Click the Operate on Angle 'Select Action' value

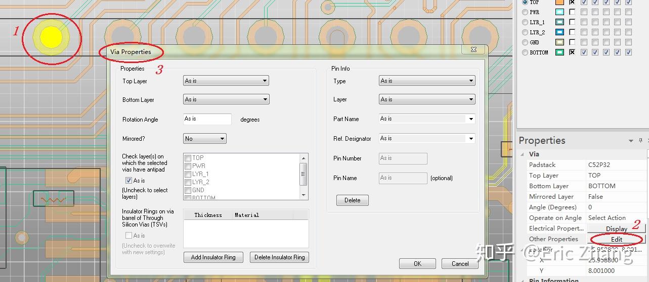607,218
